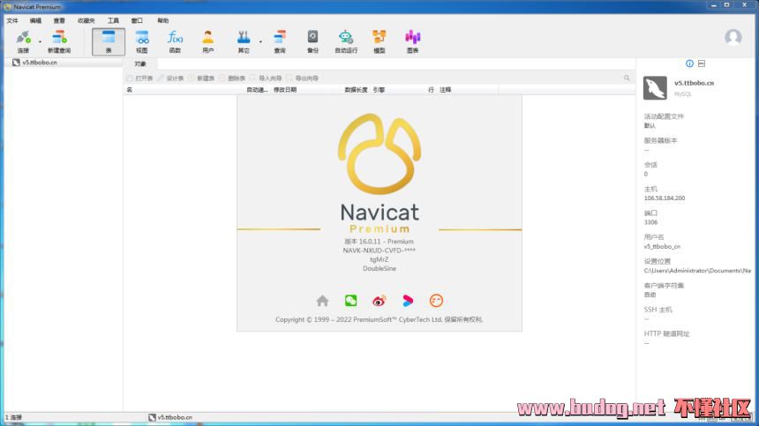This screenshot has height=426, width=759.
Task: Click the version text 16.0.11 - Premium
Action: pos(379,242)
